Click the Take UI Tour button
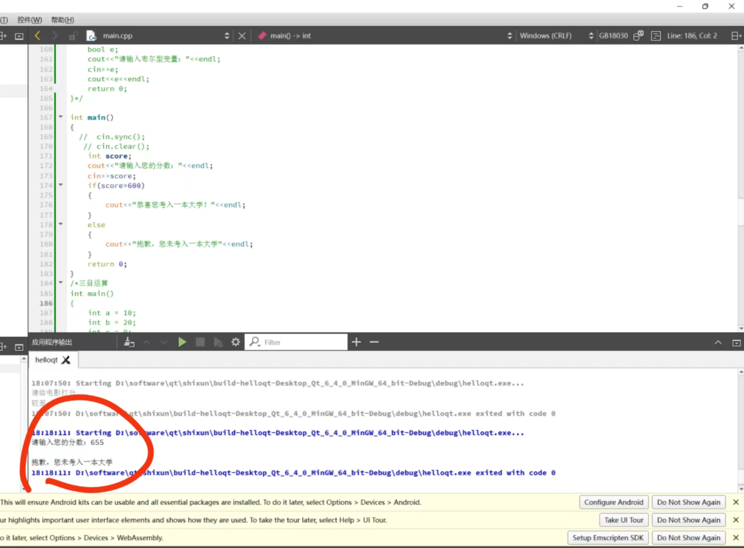 tap(623, 520)
